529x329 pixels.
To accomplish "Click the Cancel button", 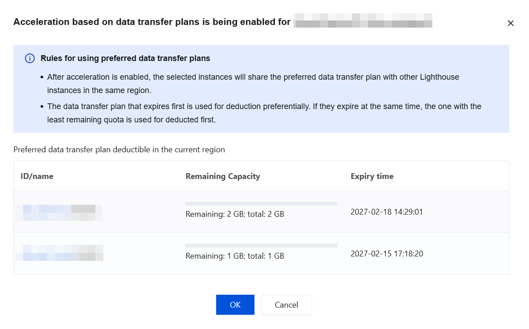I will tap(287, 305).
